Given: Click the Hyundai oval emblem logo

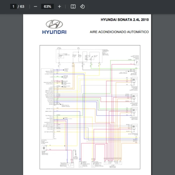Looking at the screenshot, I should click(54, 24).
